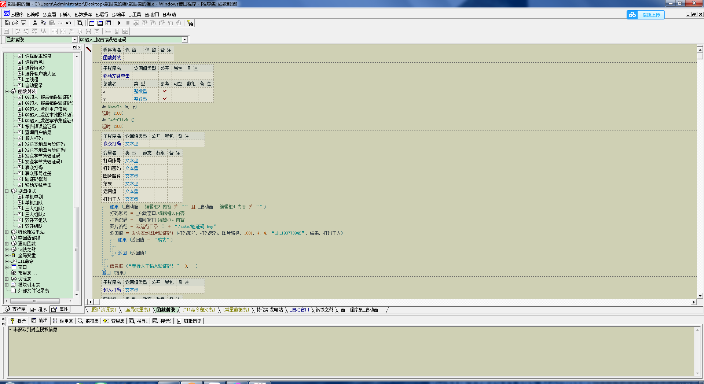
Task: Open the 函数封装 program set dropdown
Action: tap(74, 40)
